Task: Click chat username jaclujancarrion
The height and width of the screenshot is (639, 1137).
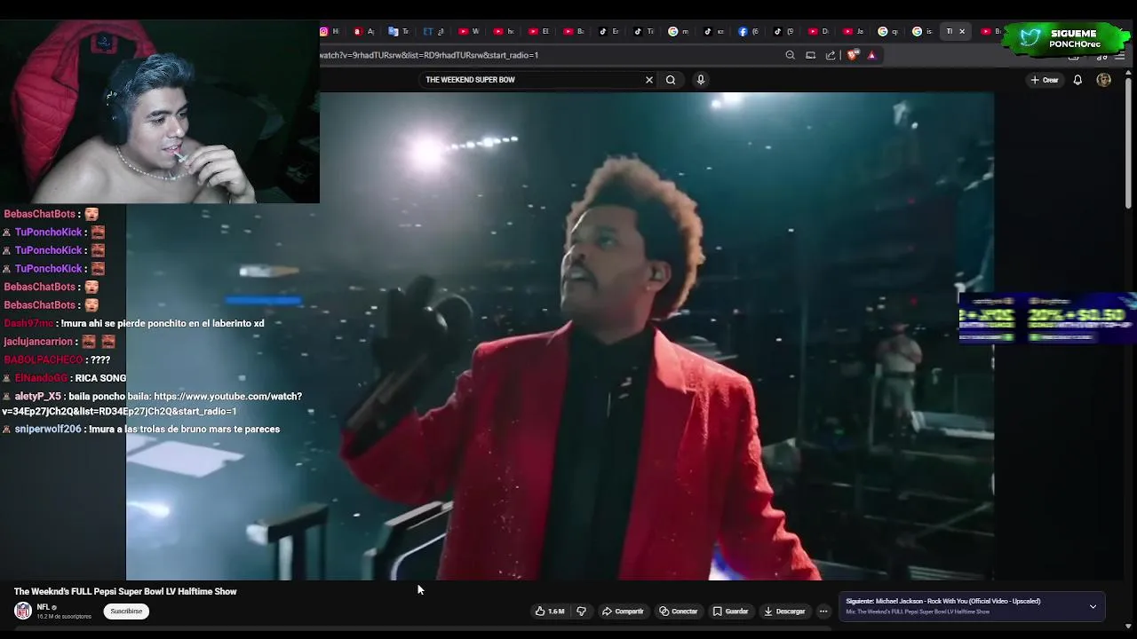Action: pyautogui.click(x=39, y=342)
